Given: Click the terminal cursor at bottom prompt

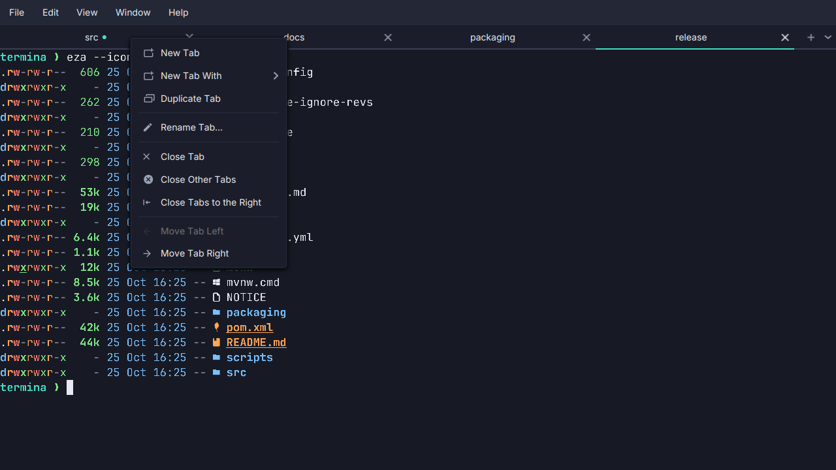Looking at the screenshot, I should (70, 388).
